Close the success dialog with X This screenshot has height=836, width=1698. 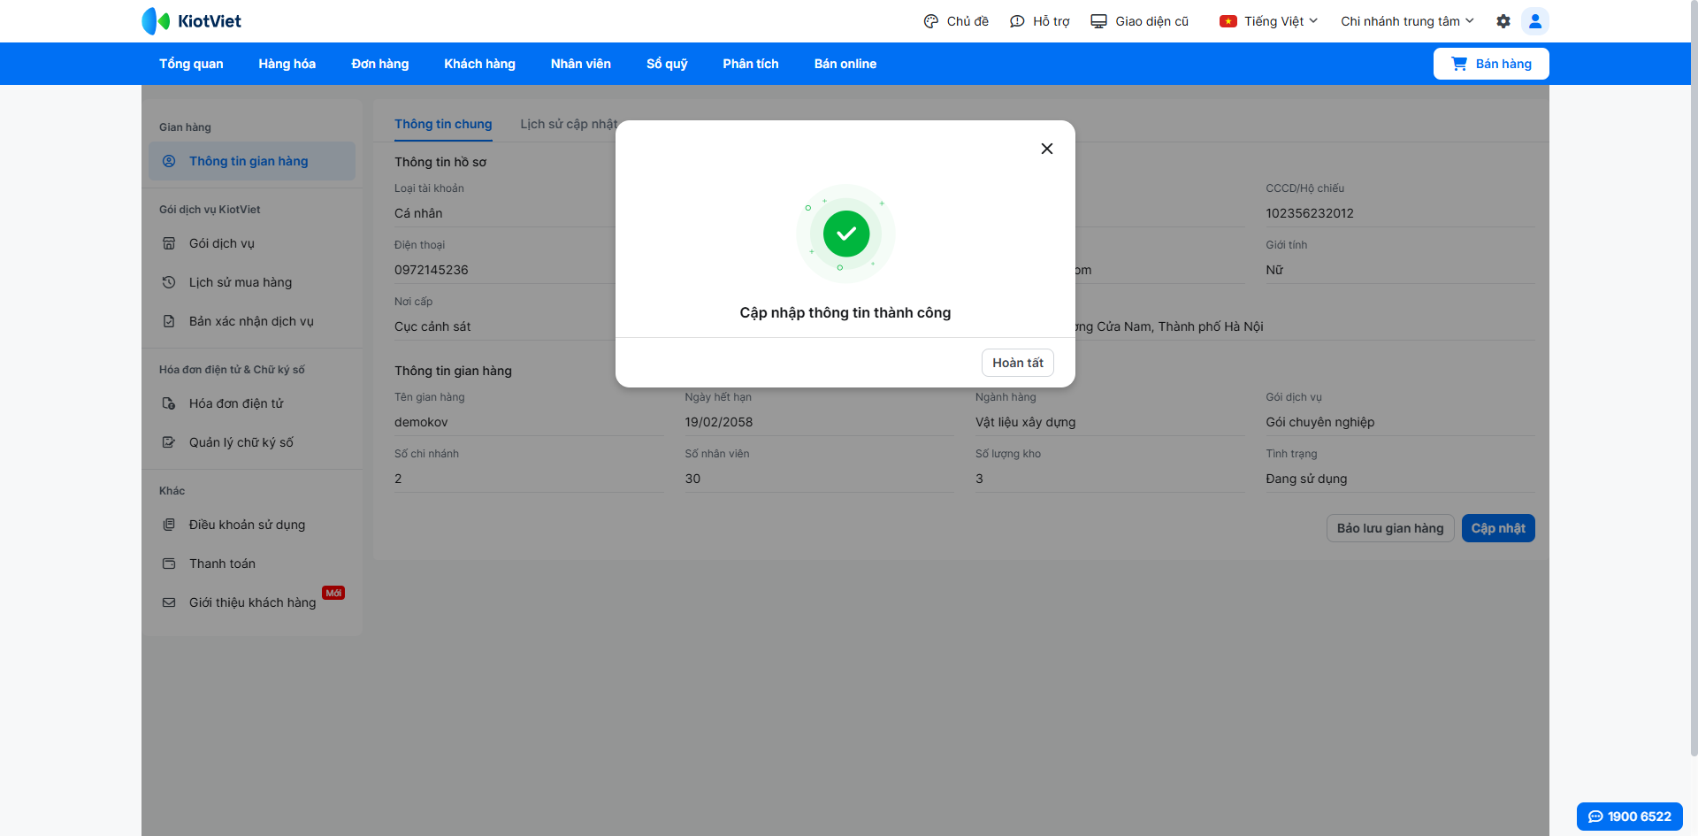(1047, 149)
